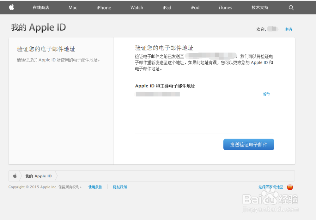
Task: Open the iPhone navigation item
Action: (104, 8)
